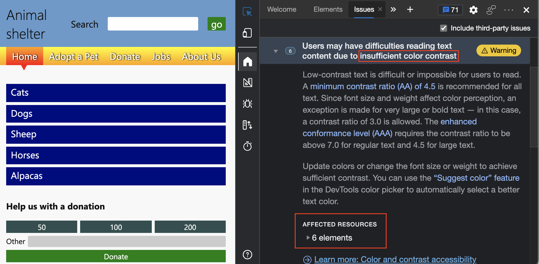Viewport: 539px width, 264px height.
Task: Open the Adopt a Pet menu item
Action: click(x=74, y=56)
